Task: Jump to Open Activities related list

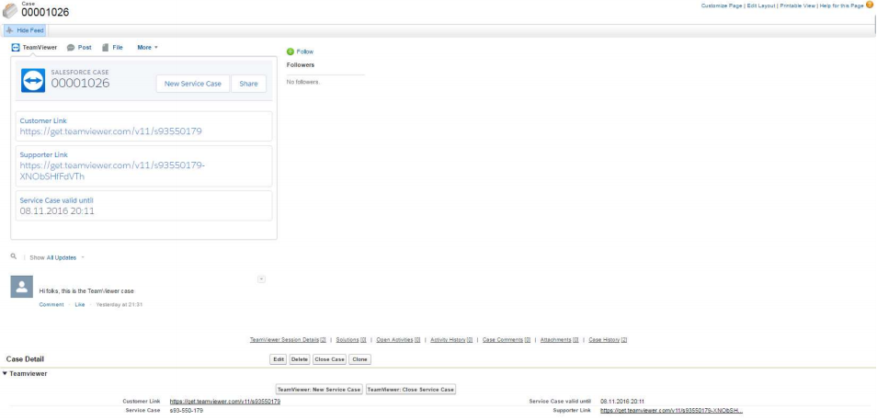Action: pos(398,339)
